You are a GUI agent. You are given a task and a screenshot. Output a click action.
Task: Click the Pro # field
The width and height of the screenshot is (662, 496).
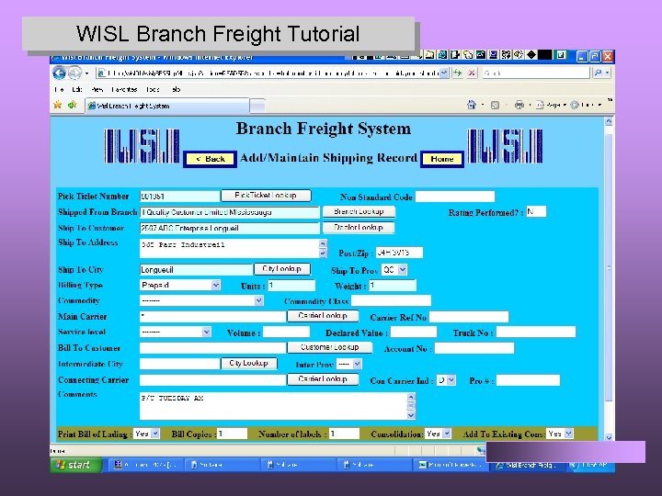click(528, 380)
